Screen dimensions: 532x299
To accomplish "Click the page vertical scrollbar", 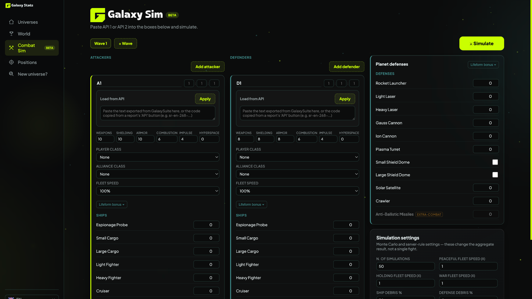I will pyautogui.click(x=531, y=120).
